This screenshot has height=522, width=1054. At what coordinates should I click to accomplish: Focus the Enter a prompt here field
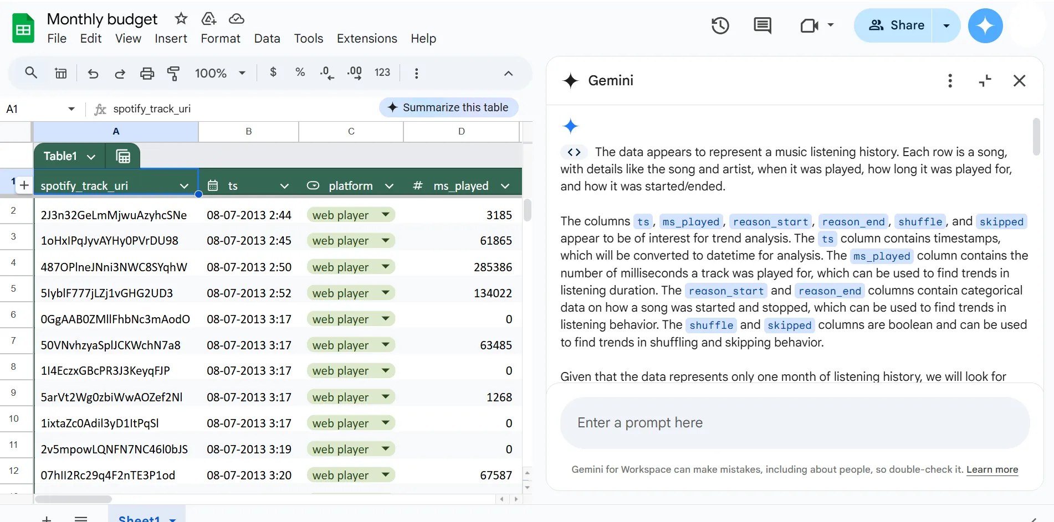coord(795,423)
